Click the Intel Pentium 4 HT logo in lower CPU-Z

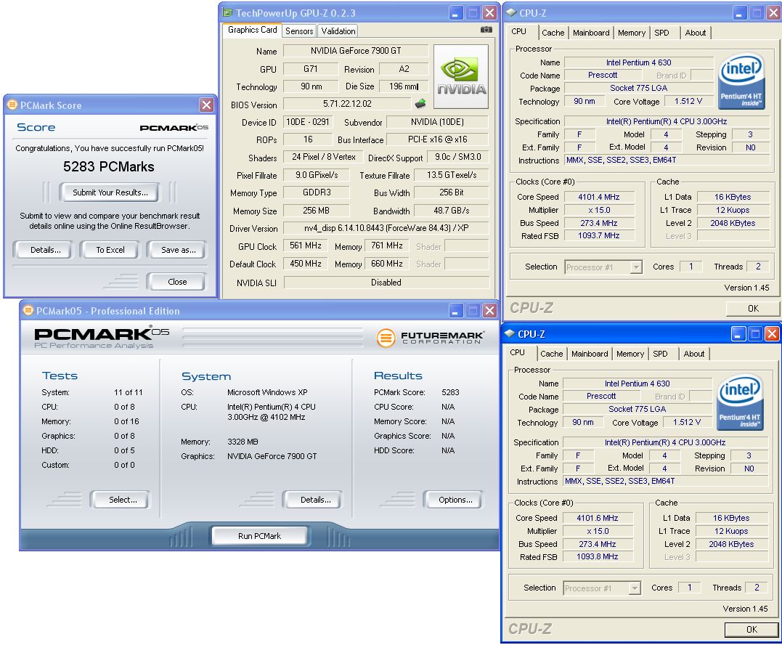740,402
